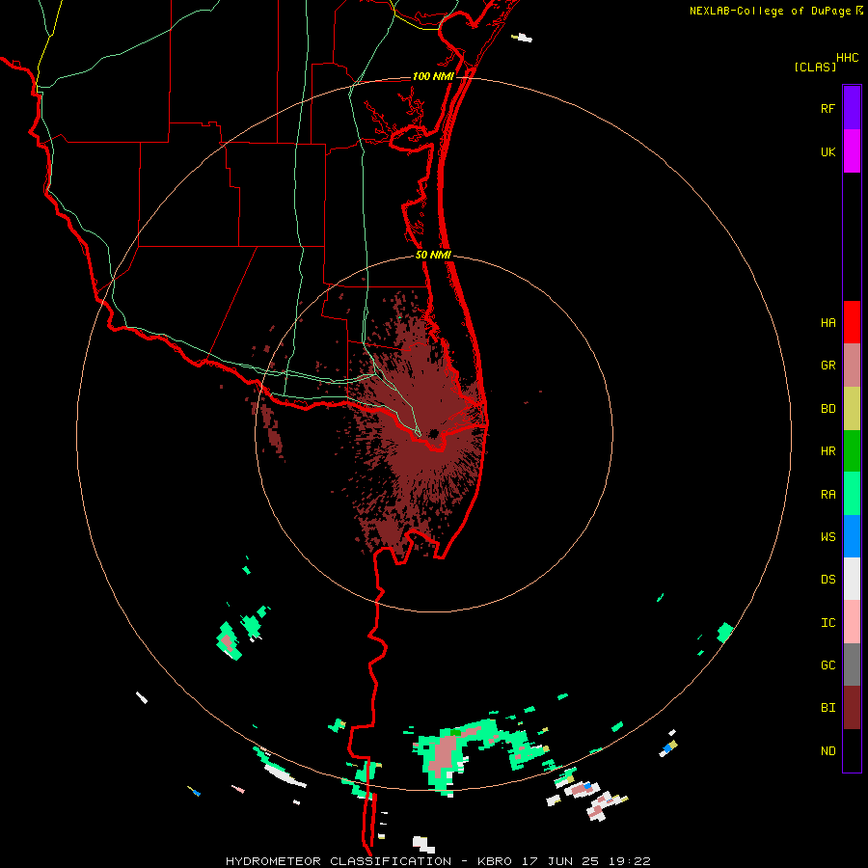Click the HA legend label
The width and height of the screenshot is (868, 868).
[x=827, y=323]
